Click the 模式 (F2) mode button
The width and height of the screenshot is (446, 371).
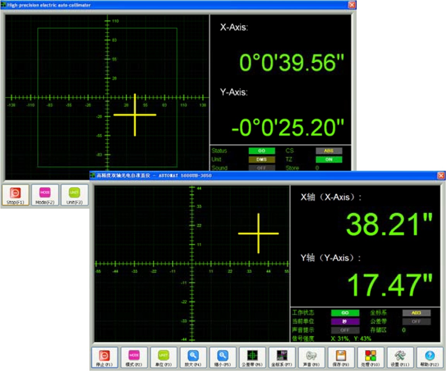pyautogui.click(x=134, y=358)
